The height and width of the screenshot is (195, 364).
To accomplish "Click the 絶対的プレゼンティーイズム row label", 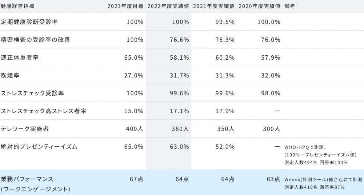I will point(39,147).
